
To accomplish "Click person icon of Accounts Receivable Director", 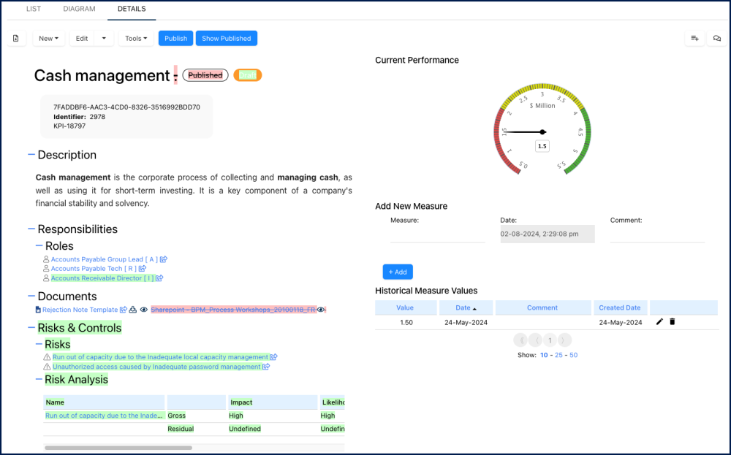I will tap(46, 278).
